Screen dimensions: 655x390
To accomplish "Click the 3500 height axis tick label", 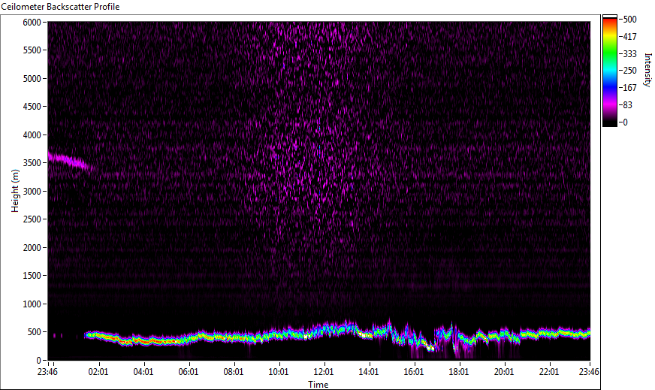I will [32, 163].
